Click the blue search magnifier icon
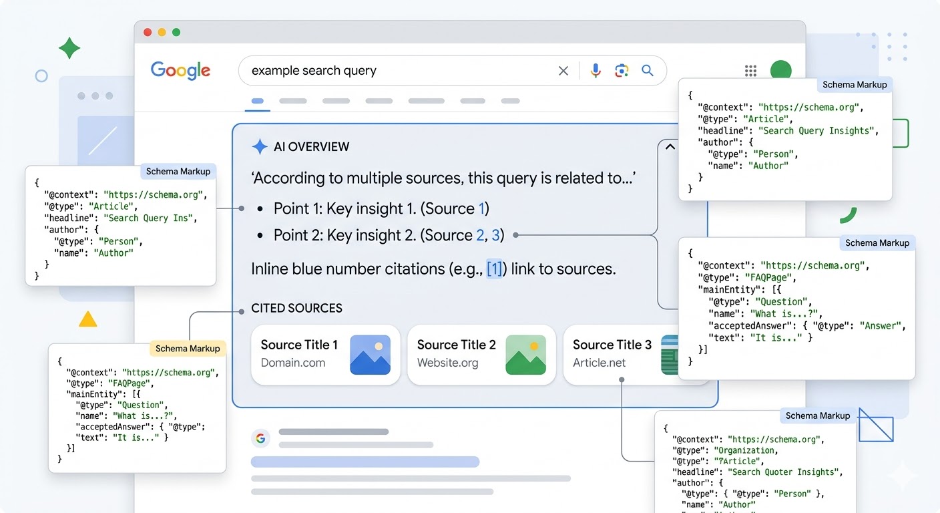 647,71
